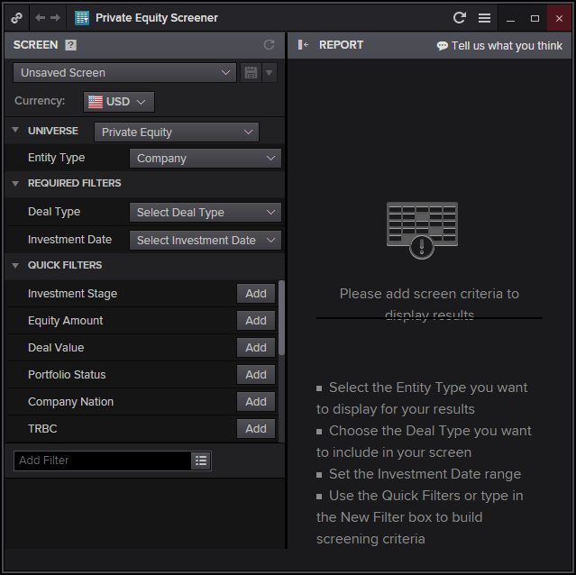Screen dimensions: 576x575
Task: Click the link chain icon in title bar
Action: [16, 18]
